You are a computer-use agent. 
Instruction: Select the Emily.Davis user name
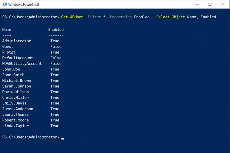tap(14, 103)
